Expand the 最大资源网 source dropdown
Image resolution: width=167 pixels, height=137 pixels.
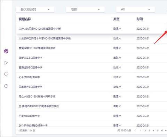point(35,9)
